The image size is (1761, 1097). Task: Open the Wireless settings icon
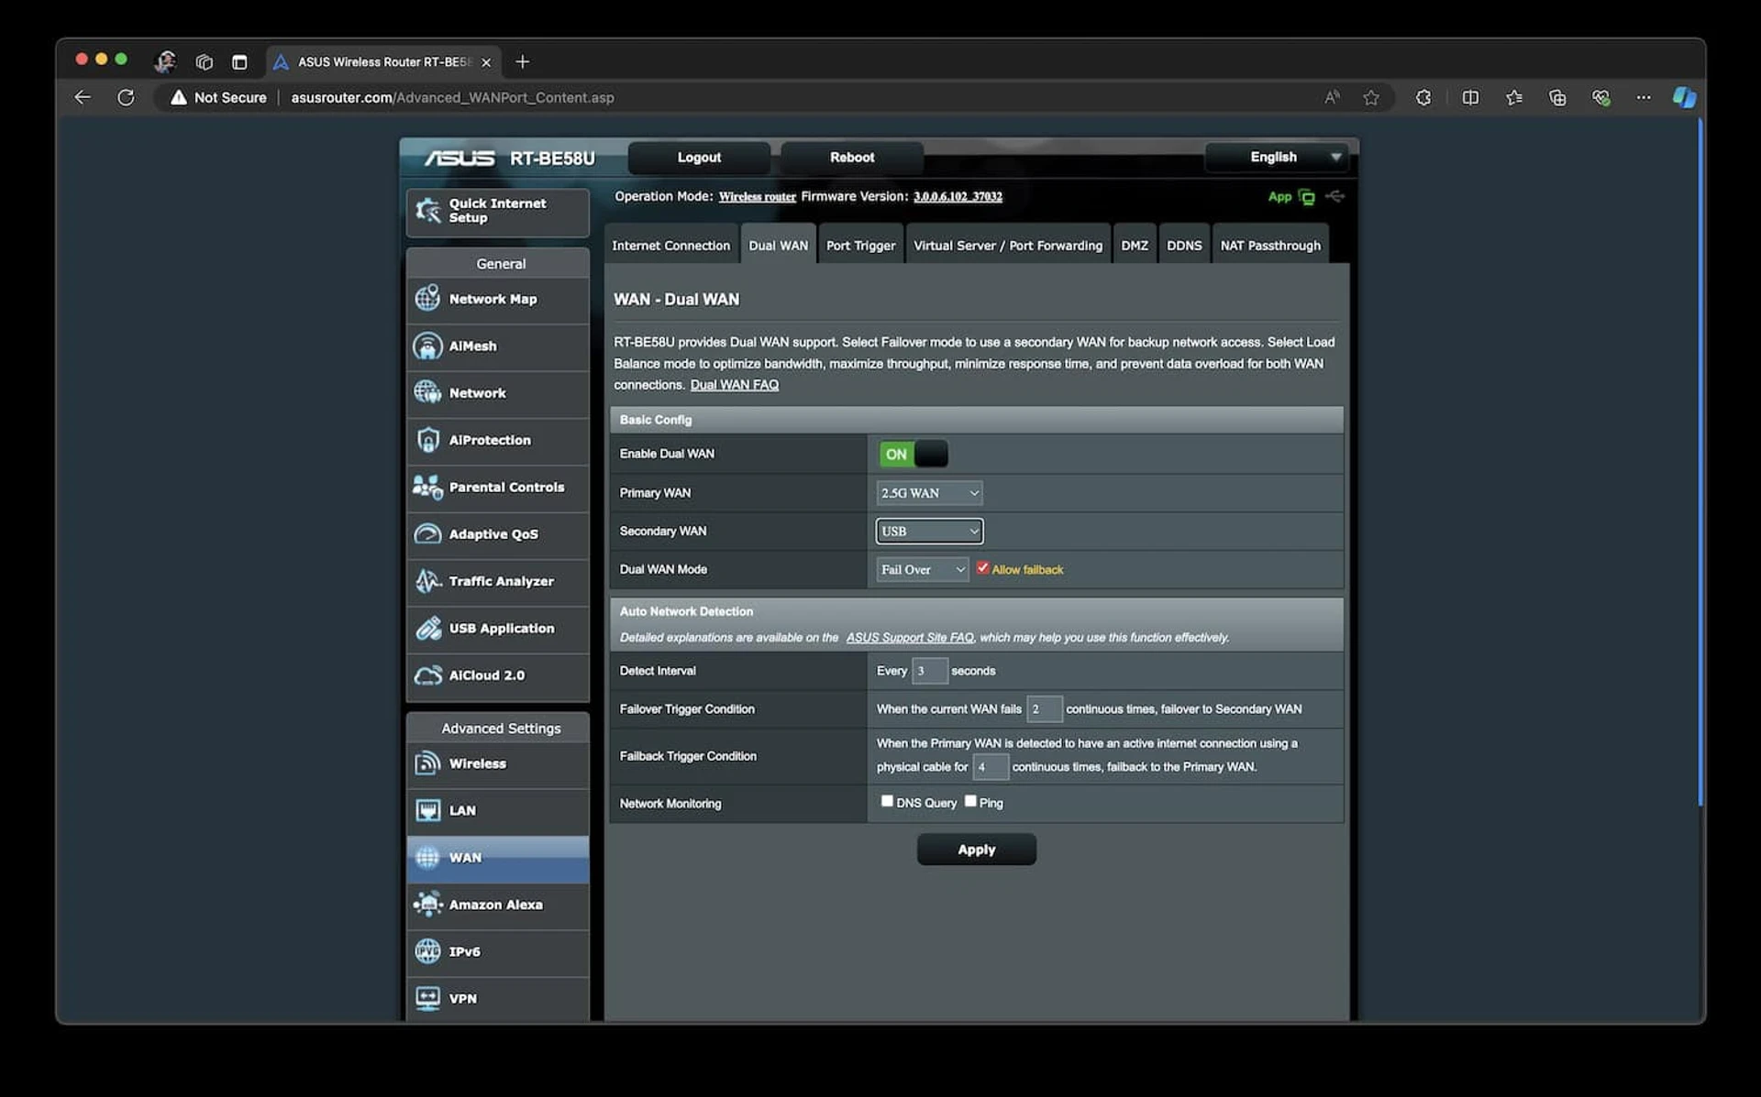pos(427,763)
